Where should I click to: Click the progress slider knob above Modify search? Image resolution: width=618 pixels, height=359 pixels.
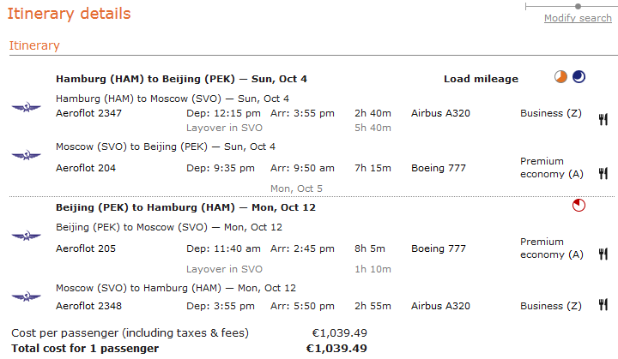tap(578, 6)
